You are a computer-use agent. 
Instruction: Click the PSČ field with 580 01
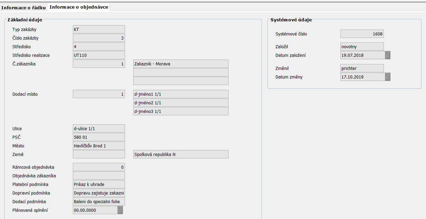pyautogui.click(x=99, y=137)
